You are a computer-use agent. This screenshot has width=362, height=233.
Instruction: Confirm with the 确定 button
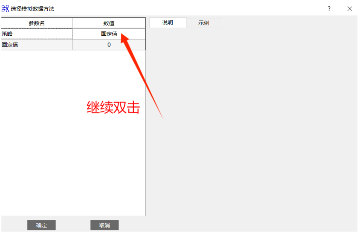coord(42,225)
